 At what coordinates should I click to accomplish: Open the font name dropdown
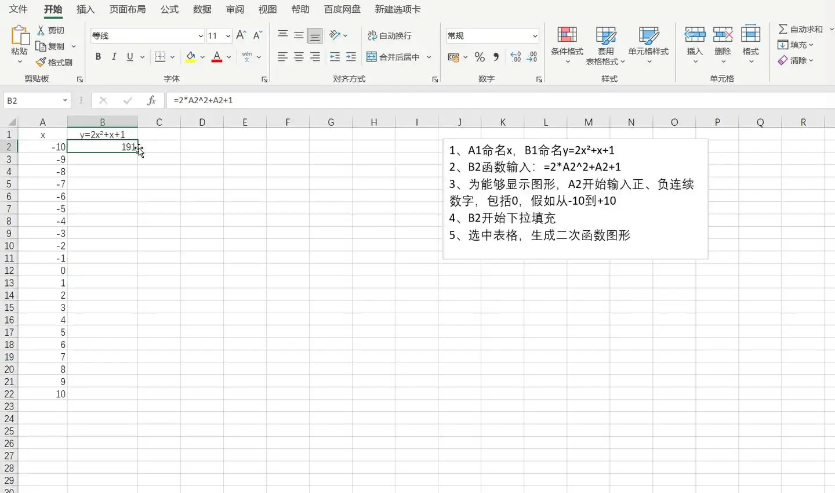(201, 36)
